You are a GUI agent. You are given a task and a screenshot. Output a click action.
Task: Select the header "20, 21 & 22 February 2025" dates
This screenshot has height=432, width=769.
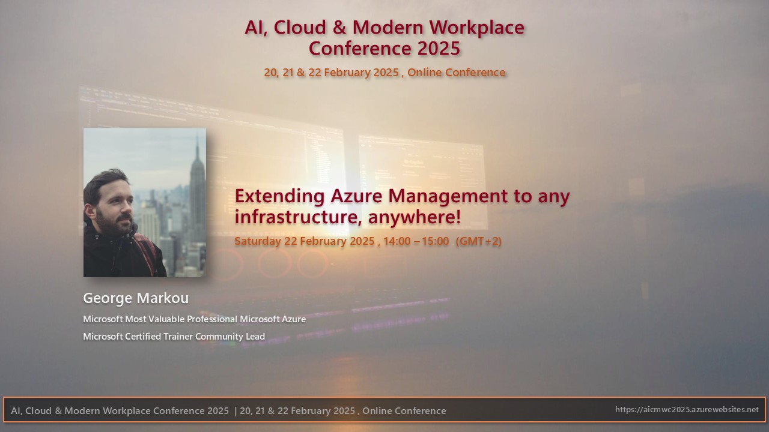[331, 73]
